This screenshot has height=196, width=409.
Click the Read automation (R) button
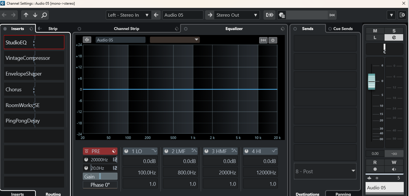[375, 162]
